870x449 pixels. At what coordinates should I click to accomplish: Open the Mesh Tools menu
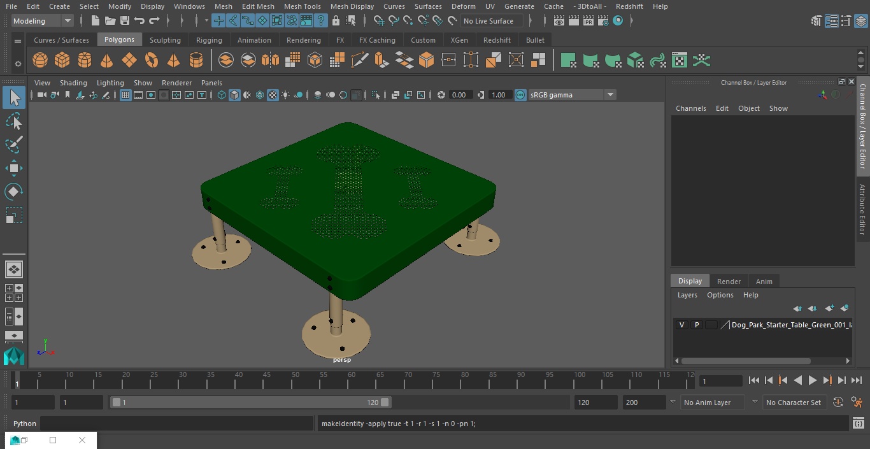pos(302,6)
